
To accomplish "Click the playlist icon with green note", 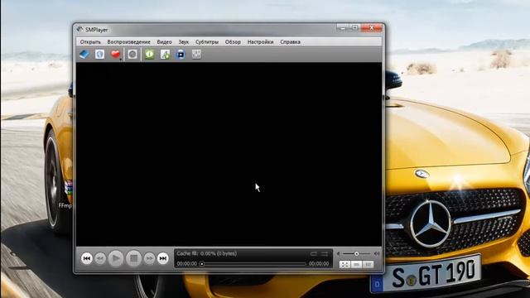I will pyautogui.click(x=165, y=54).
